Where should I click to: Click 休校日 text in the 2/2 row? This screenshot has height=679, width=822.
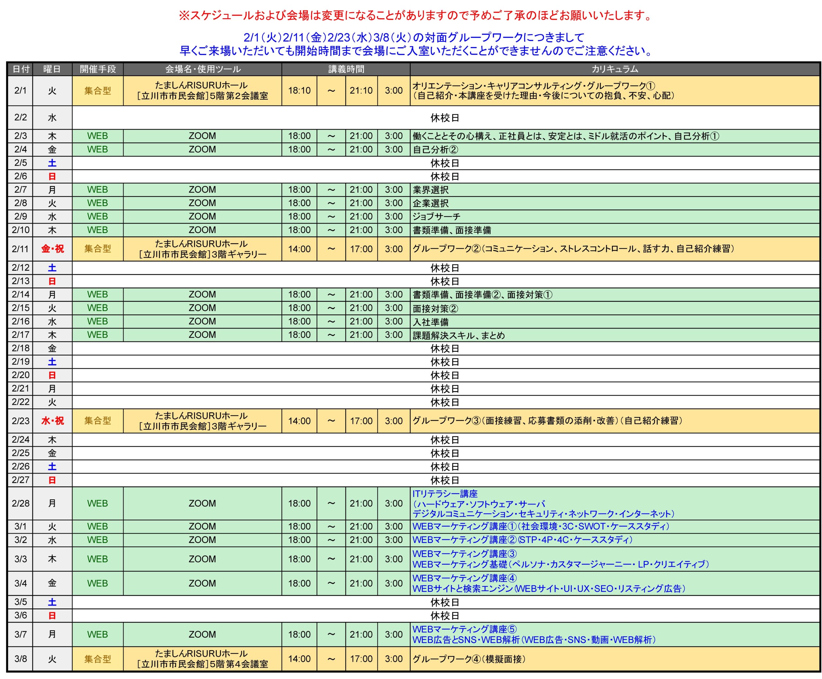coord(445,118)
